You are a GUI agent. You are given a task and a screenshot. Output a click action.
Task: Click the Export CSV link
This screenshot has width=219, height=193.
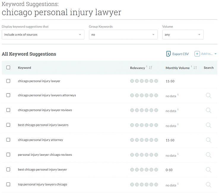click(x=180, y=54)
